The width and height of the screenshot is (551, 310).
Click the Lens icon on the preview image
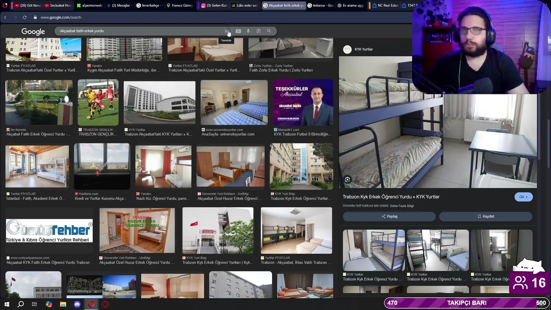pyautogui.click(x=347, y=180)
